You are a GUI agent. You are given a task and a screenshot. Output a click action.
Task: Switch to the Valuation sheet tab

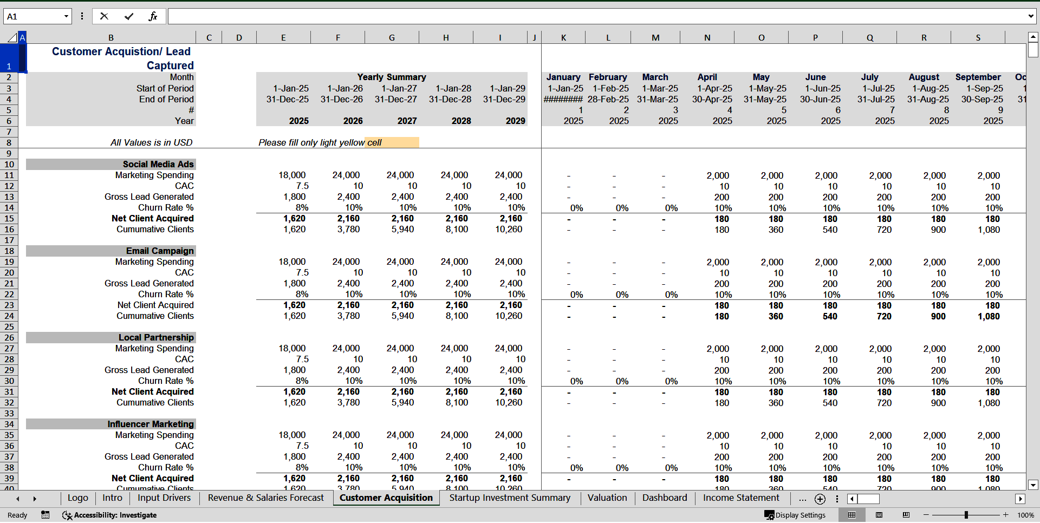[x=607, y=498]
